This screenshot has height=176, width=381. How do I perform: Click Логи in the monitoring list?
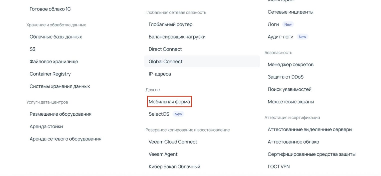click(x=273, y=25)
